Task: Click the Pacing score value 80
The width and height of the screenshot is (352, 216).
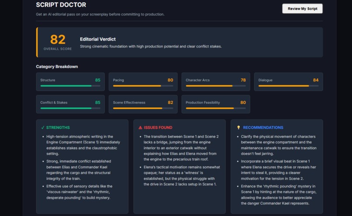Action: [170, 80]
